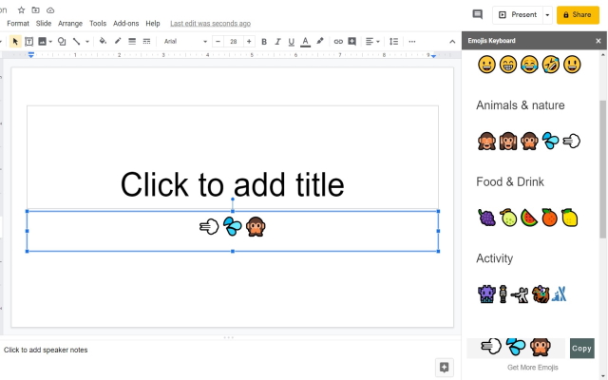This screenshot has width=608, height=380.
Task: Collapse the menus with the up chevron
Action: click(452, 42)
